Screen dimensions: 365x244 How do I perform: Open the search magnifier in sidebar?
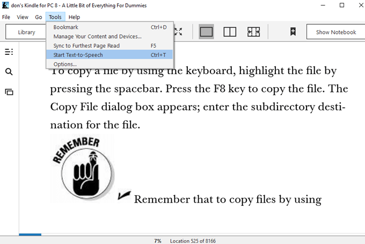(9, 72)
